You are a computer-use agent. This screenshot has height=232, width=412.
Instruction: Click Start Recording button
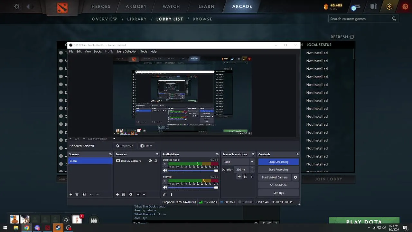278,169
